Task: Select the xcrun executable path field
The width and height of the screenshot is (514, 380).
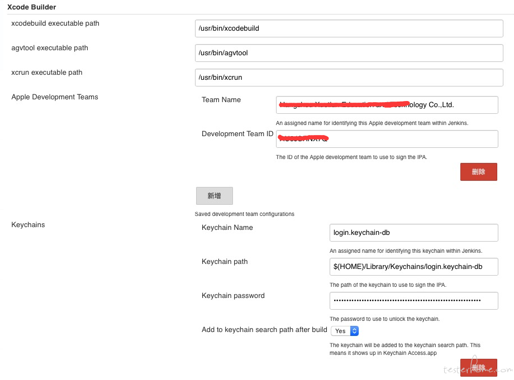Action: [349, 78]
